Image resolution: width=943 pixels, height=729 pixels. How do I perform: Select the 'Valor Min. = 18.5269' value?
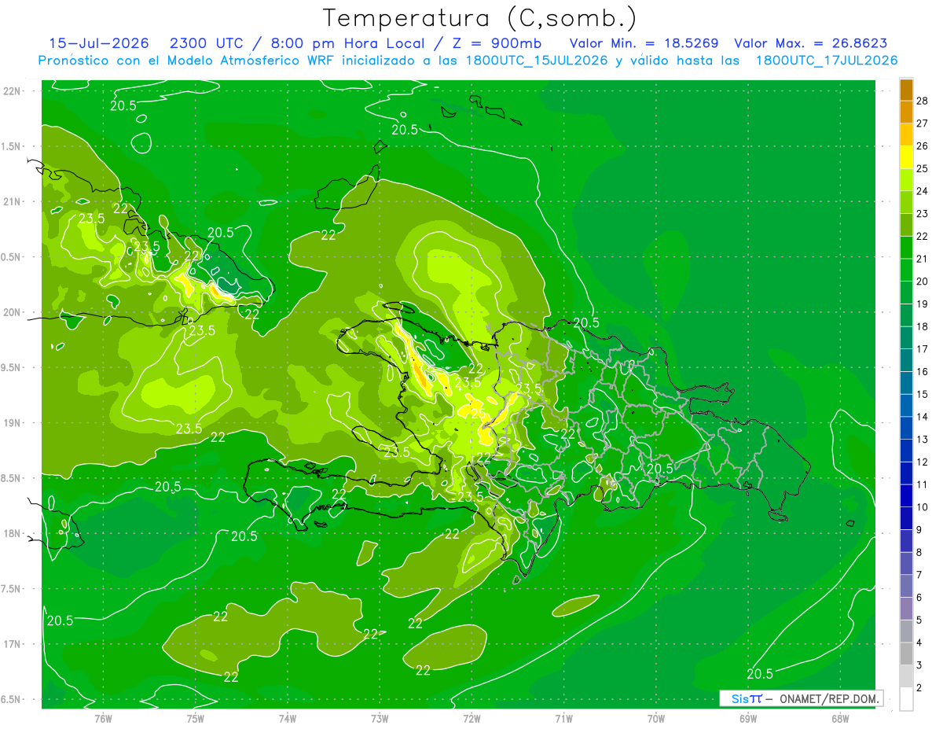(x=644, y=43)
